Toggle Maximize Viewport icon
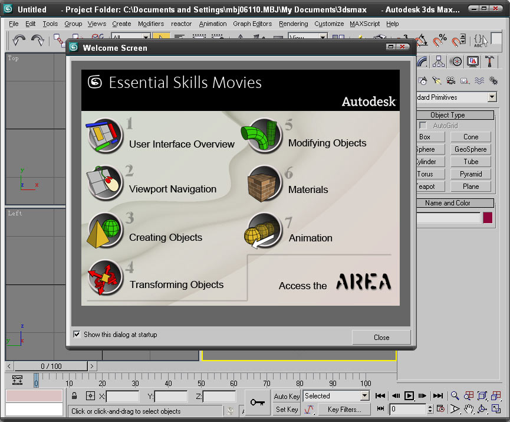 pyautogui.click(x=496, y=409)
